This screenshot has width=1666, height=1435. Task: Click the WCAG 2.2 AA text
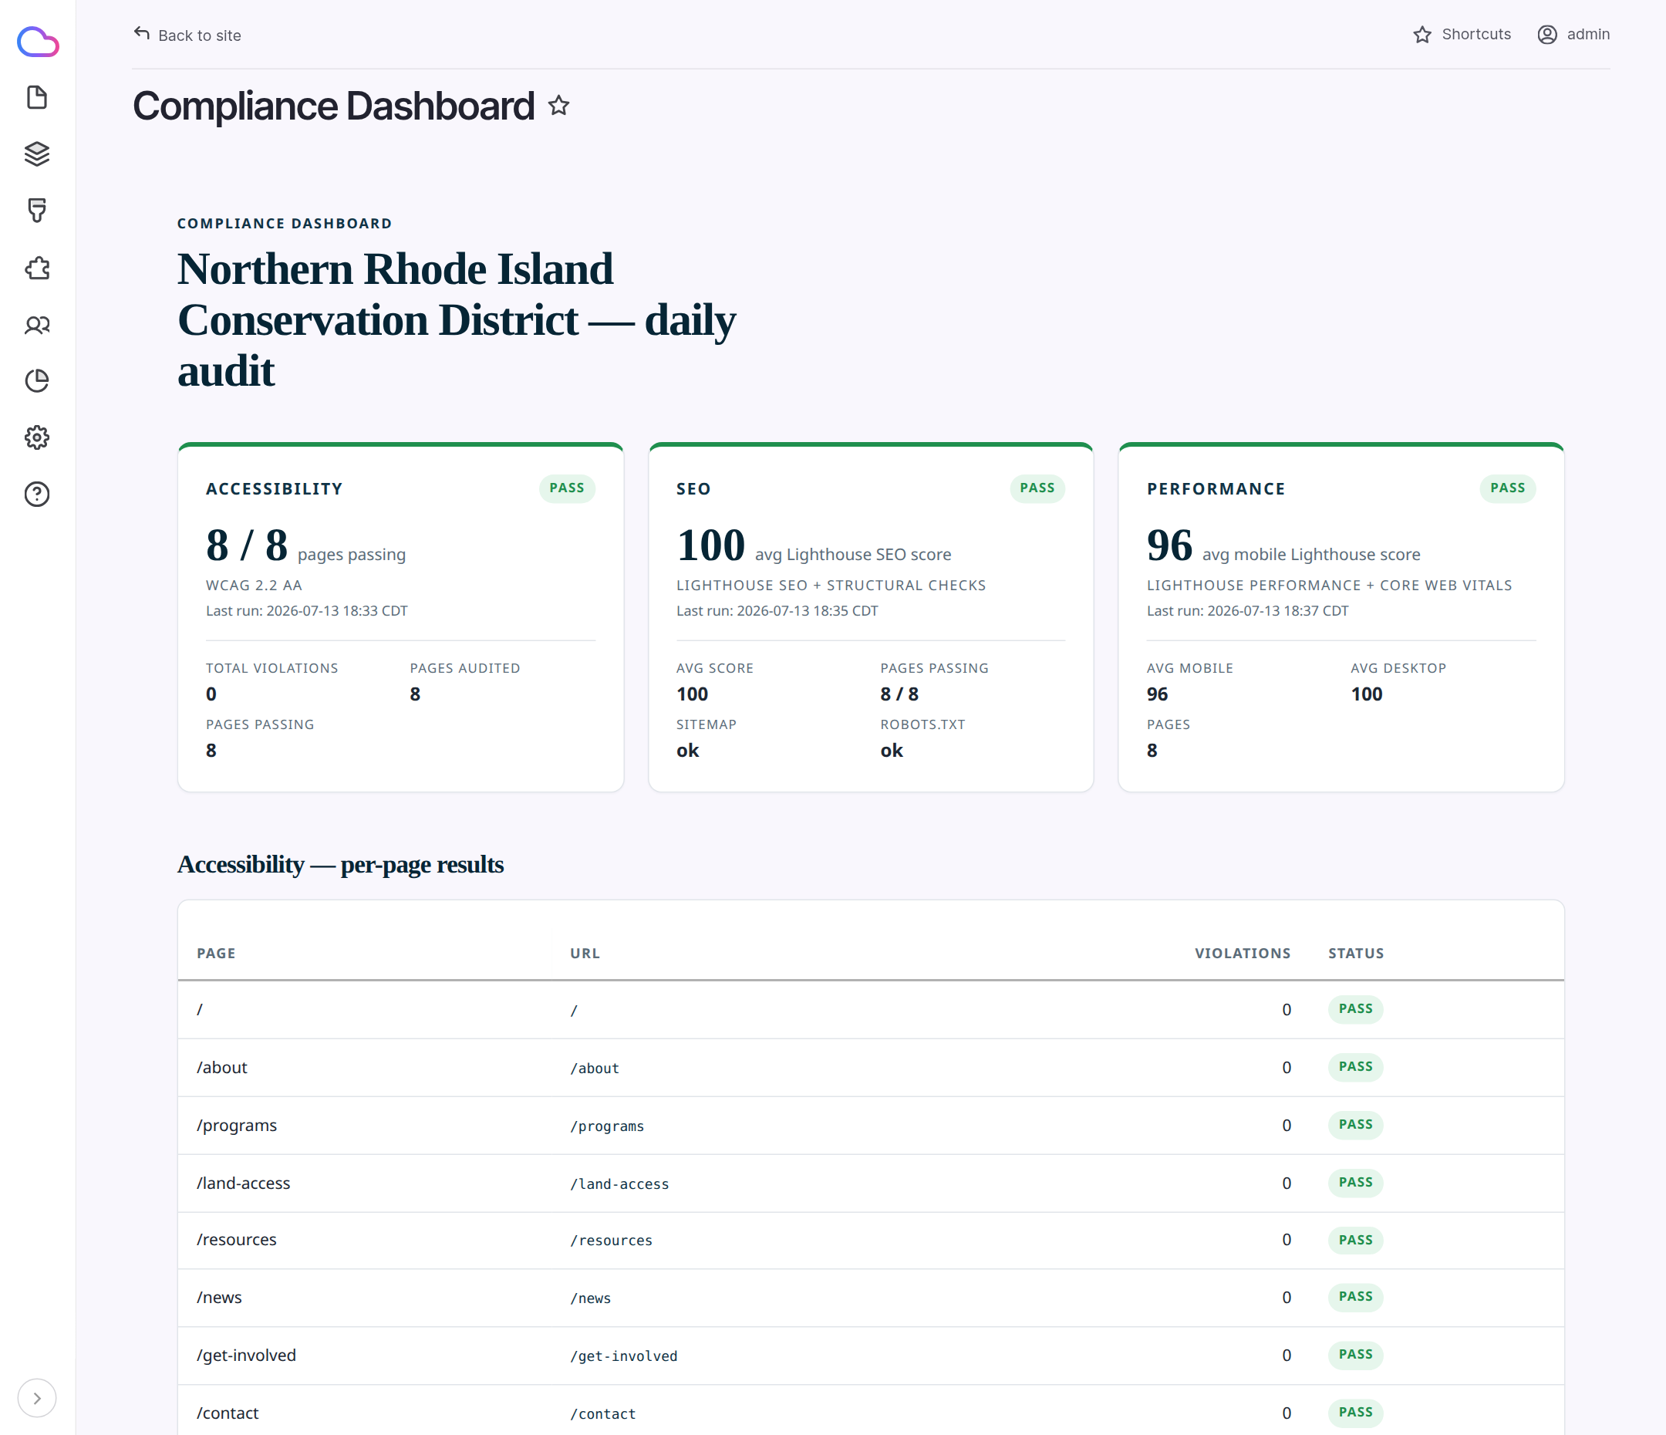point(254,586)
